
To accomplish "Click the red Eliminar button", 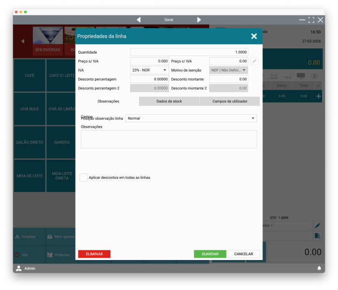I will pos(94,254).
